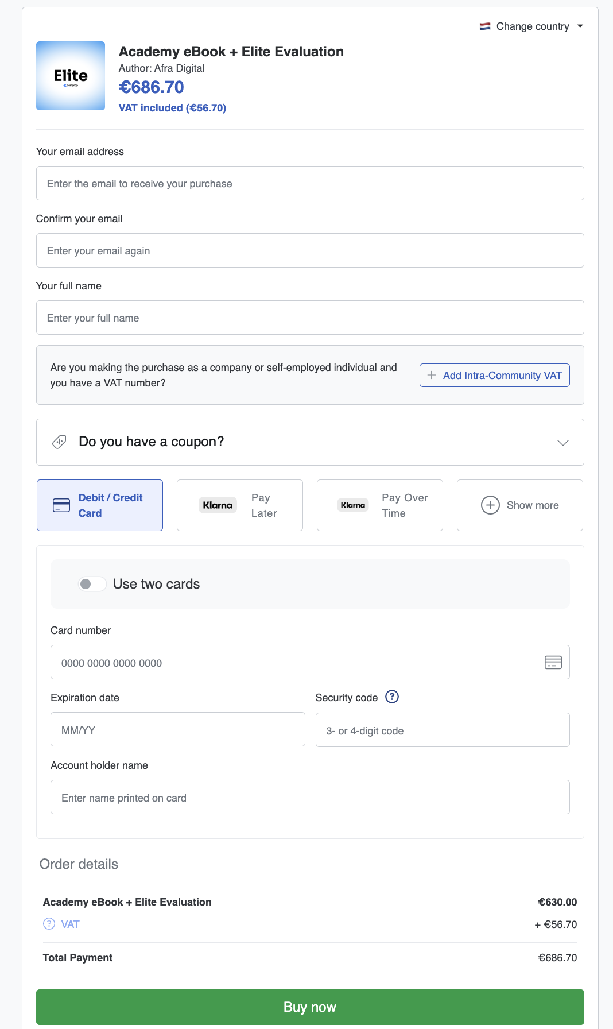Click the Elite product thumbnail image
Image resolution: width=613 pixels, height=1029 pixels.
click(71, 76)
